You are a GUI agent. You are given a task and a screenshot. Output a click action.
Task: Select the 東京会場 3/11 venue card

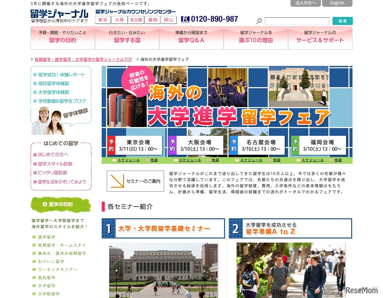[x=135, y=145]
